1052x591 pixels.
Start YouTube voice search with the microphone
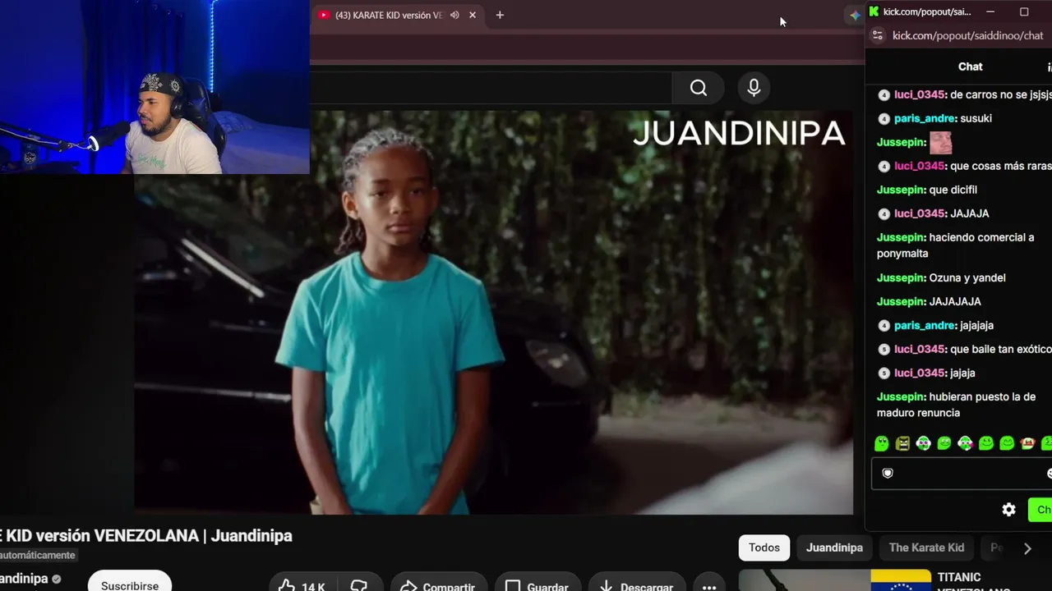point(754,88)
